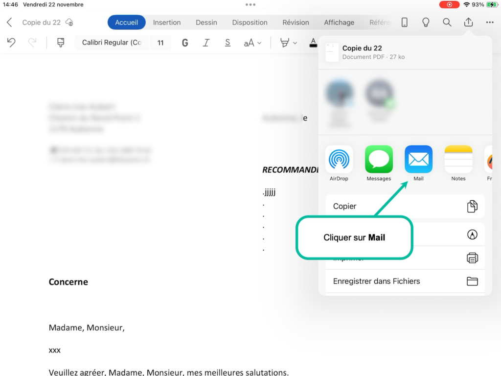The width and height of the screenshot is (501, 376).
Task: Select the format painter icon
Action: point(61,43)
